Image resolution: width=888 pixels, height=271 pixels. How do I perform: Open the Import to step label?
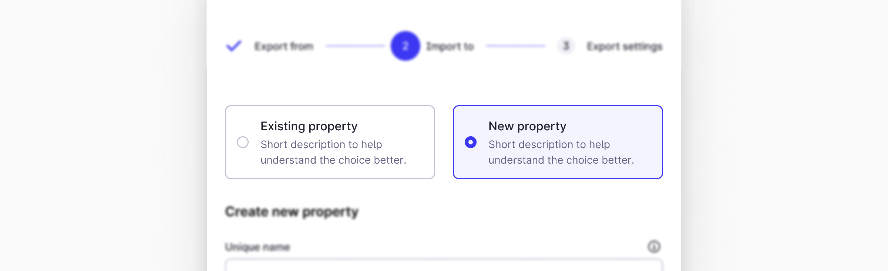click(450, 46)
